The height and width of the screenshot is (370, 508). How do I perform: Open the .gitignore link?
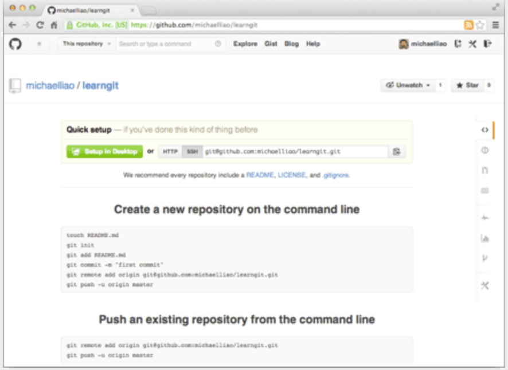click(x=335, y=175)
